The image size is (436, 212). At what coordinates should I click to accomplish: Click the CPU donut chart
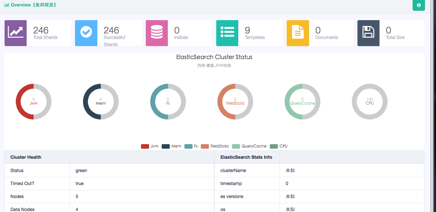point(369,102)
